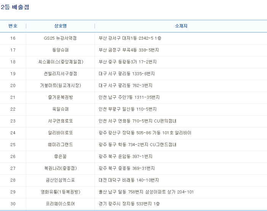Screen dimensions: 267x211
Task: Click row number 18
Action: (13, 62)
